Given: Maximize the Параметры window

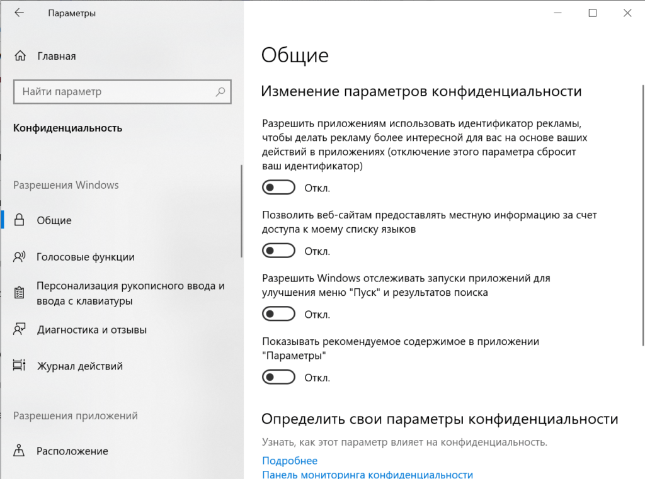Looking at the screenshot, I should click(592, 13).
